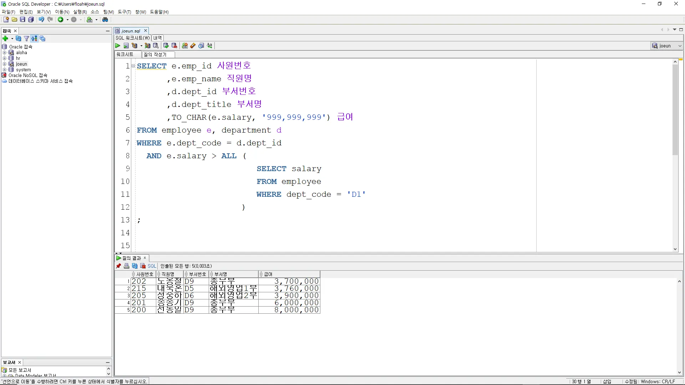Viewport: 685px width, 385px height.
Task: Expand the system connection tree node
Action: click(x=5, y=70)
